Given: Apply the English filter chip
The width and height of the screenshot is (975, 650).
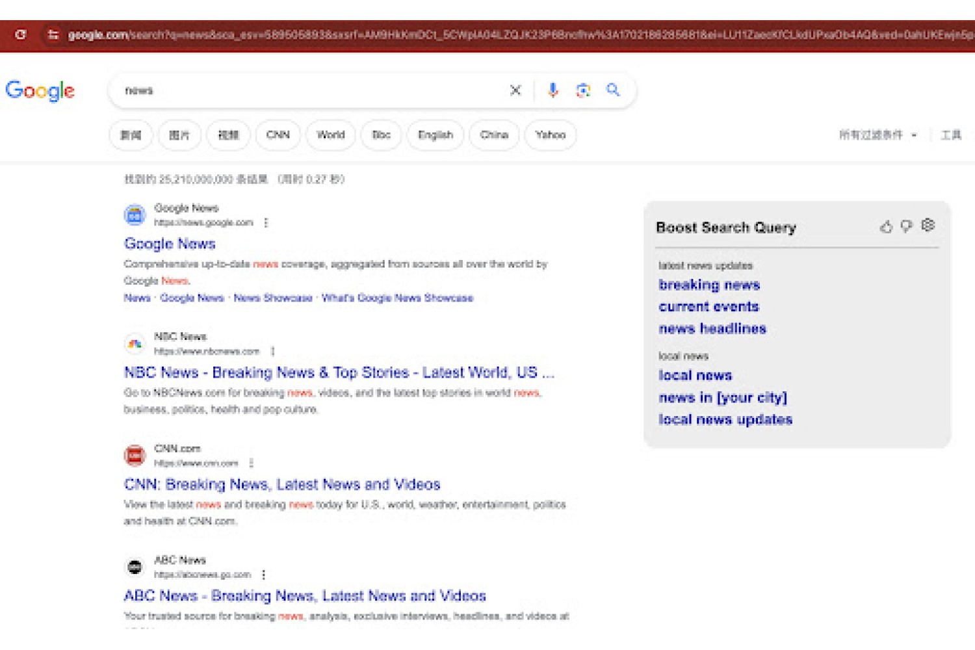Looking at the screenshot, I should click(x=435, y=135).
